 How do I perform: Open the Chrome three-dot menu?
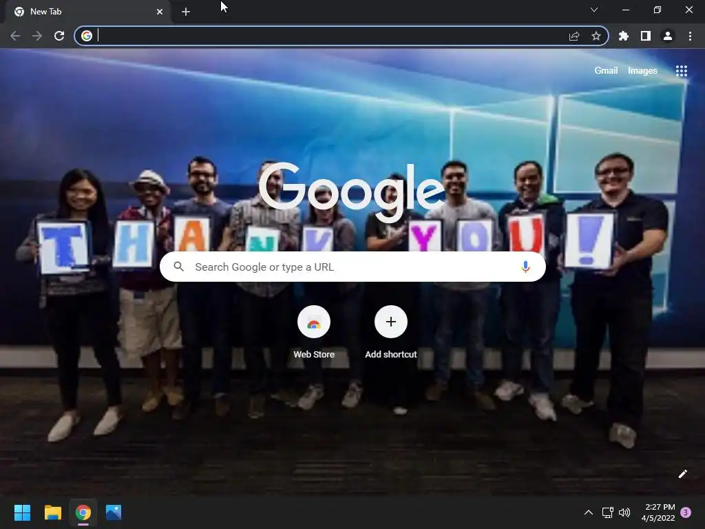click(x=690, y=36)
